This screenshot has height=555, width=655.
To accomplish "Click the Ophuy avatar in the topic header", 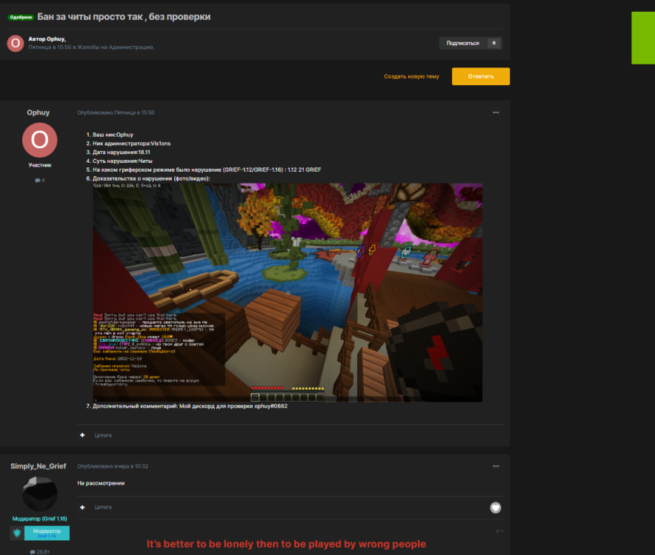I will (16, 43).
